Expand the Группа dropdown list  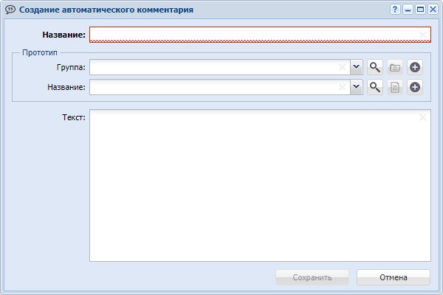356,68
